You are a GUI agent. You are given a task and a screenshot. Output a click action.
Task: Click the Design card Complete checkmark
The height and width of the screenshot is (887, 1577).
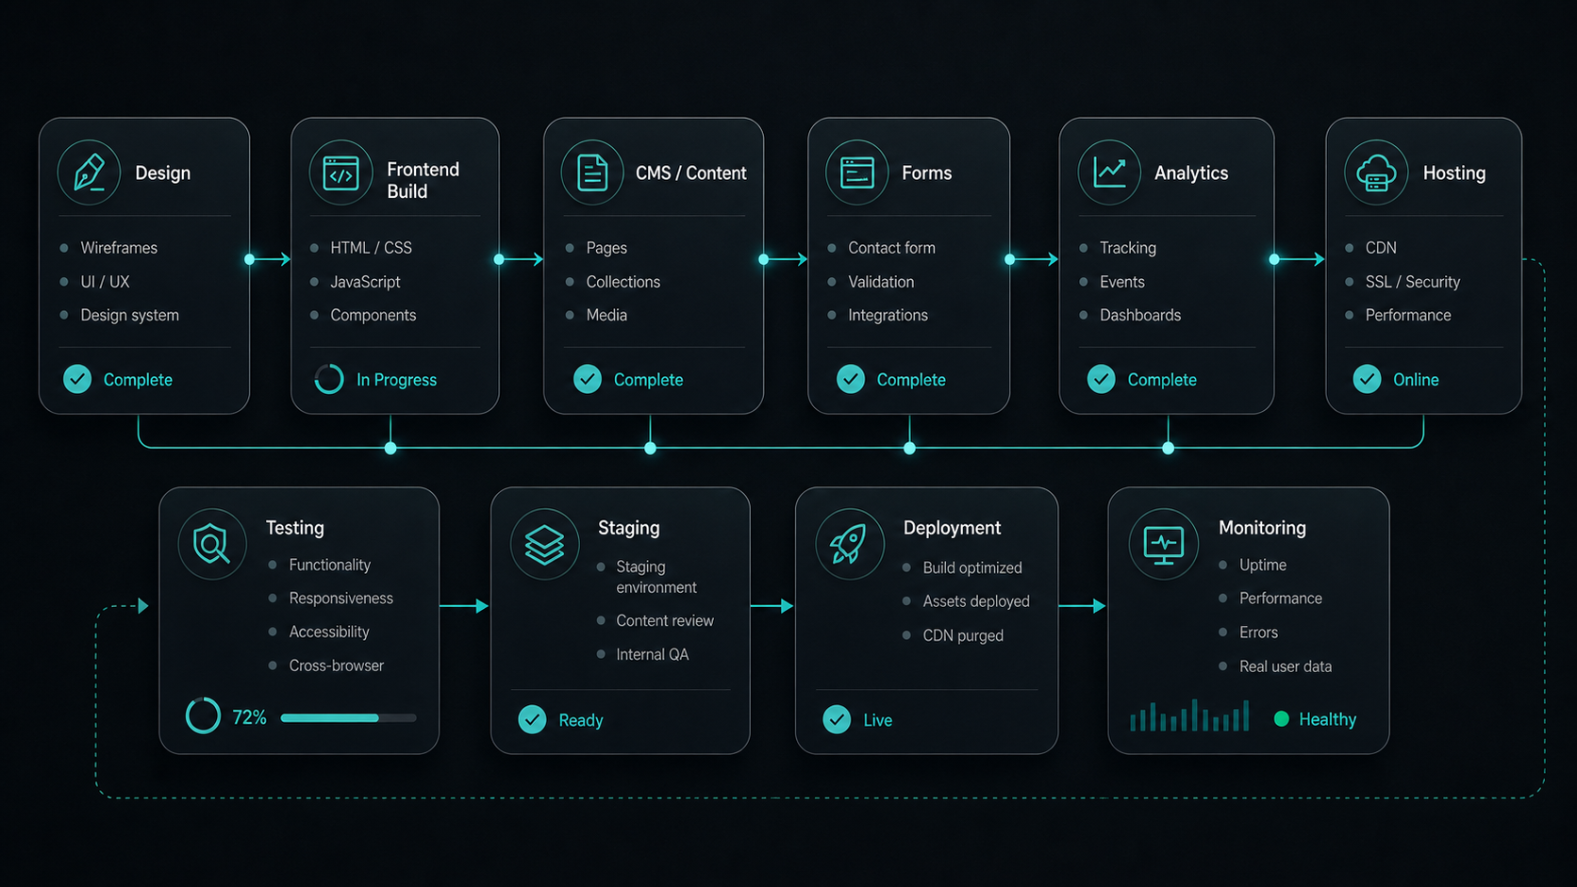click(x=77, y=379)
